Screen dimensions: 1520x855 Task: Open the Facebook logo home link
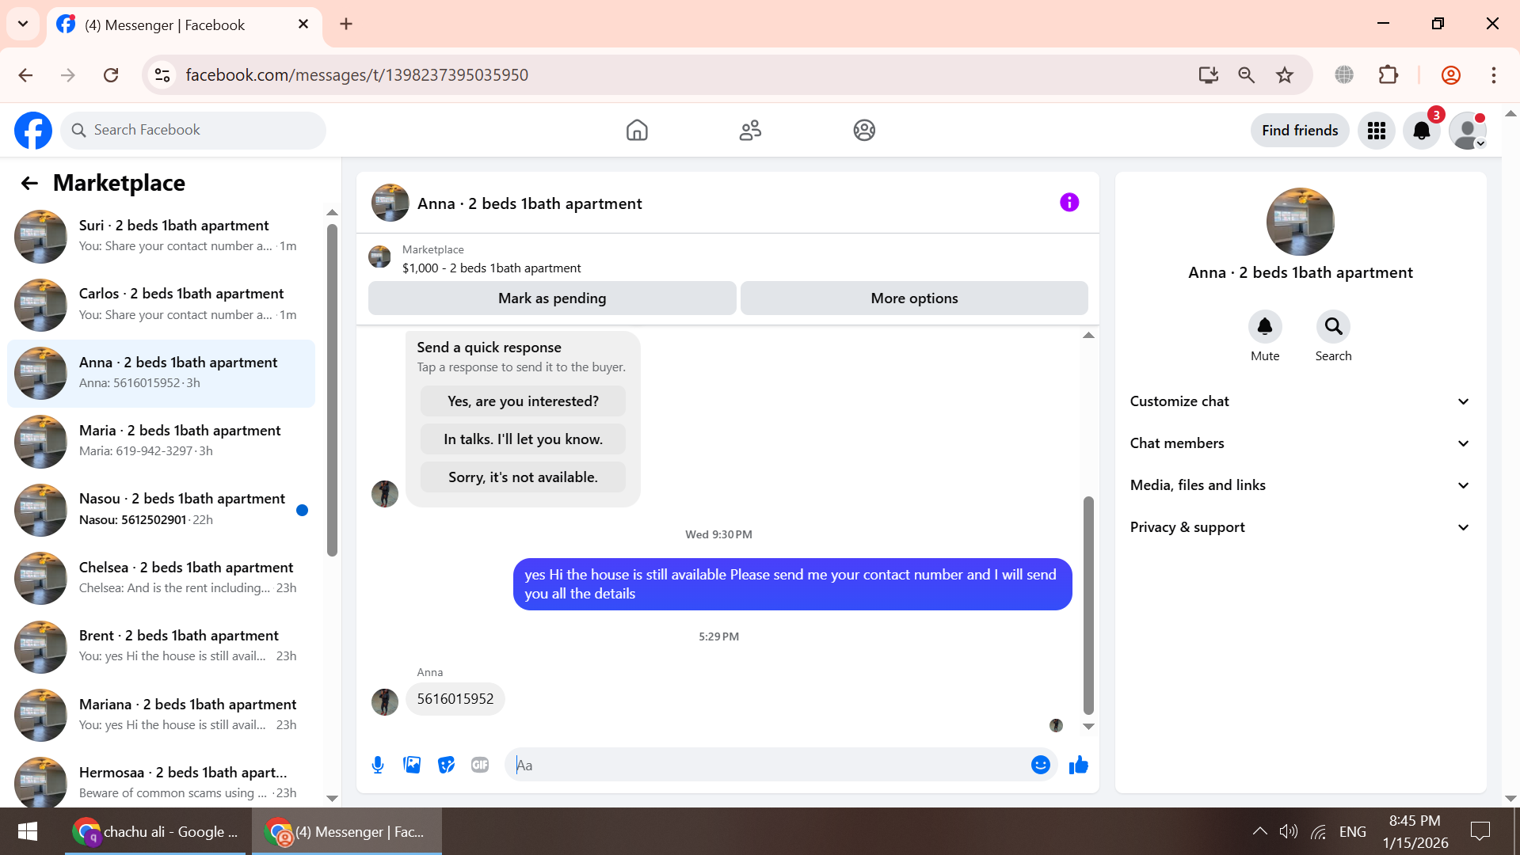coord(33,131)
